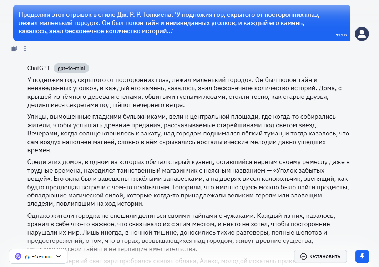Viewport: 379px width, 267px height.
Task: Click the blue user prompt message bubble
Action: pos(182,23)
